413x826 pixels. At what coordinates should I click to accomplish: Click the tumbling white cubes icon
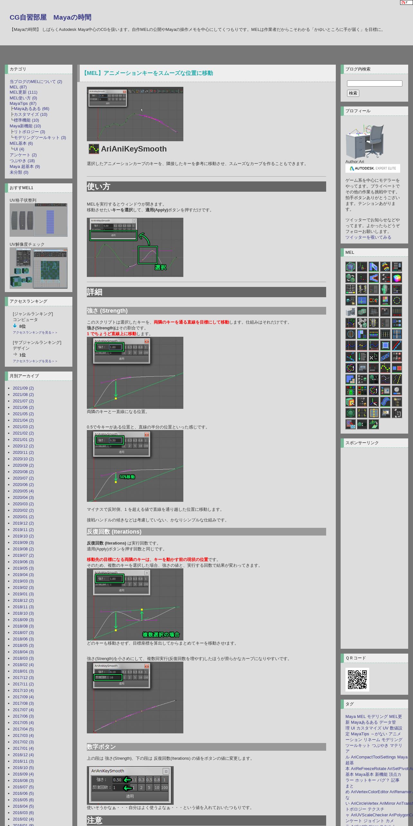pyautogui.click(x=362, y=323)
